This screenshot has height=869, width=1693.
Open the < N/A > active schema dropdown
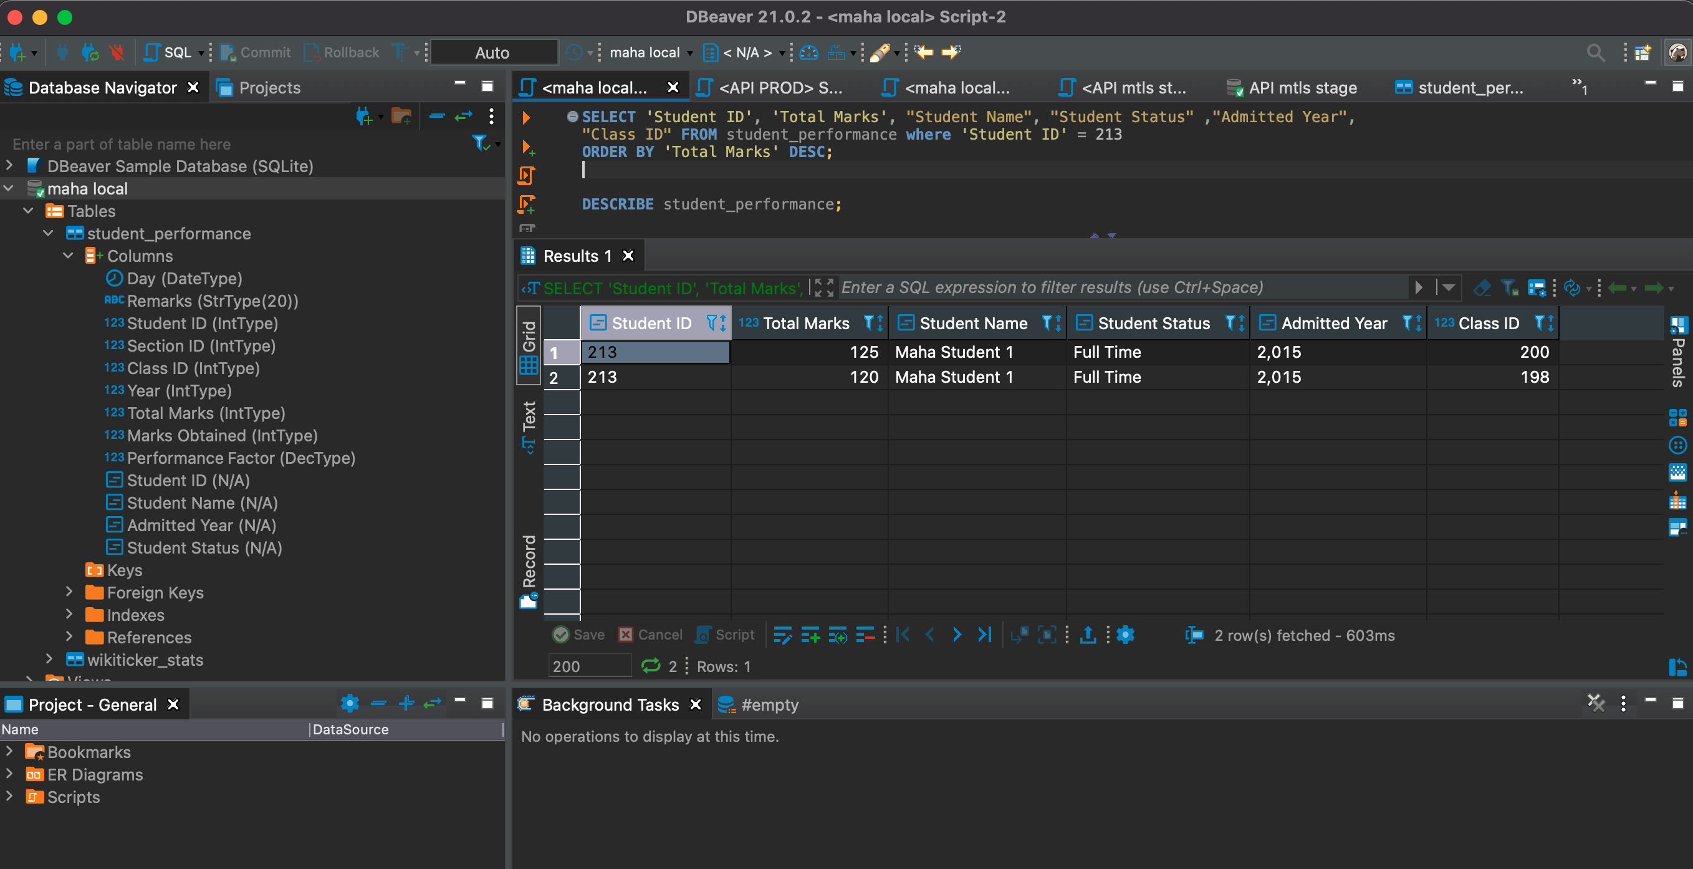(x=745, y=52)
